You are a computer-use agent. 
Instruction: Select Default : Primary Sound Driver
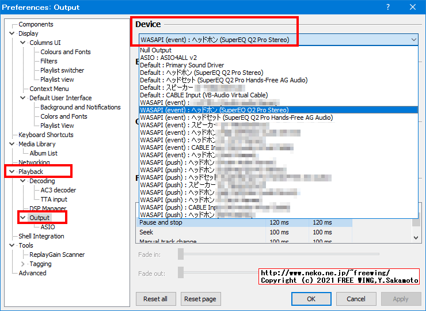point(182,65)
